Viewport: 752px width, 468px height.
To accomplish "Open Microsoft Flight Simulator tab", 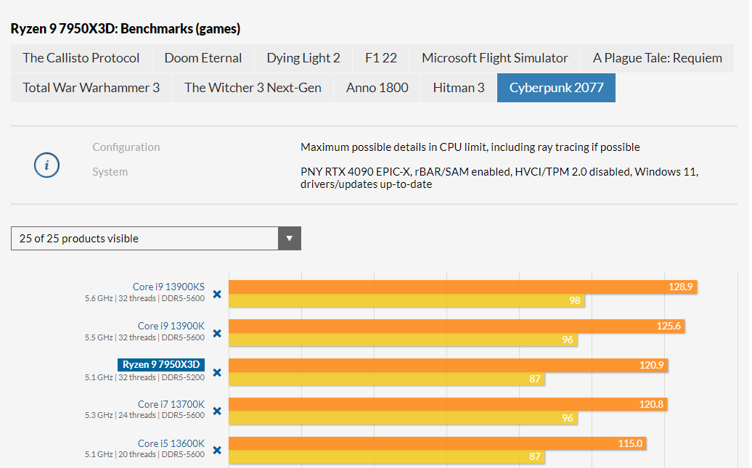I will tap(494, 58).
